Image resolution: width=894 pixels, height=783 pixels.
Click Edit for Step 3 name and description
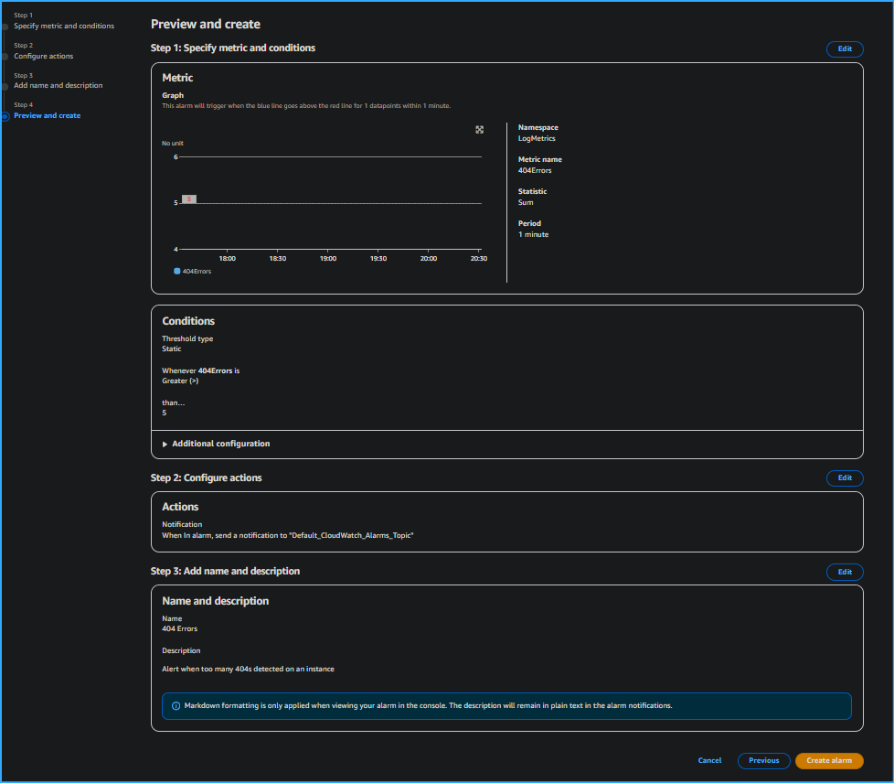tap(844, 572)
